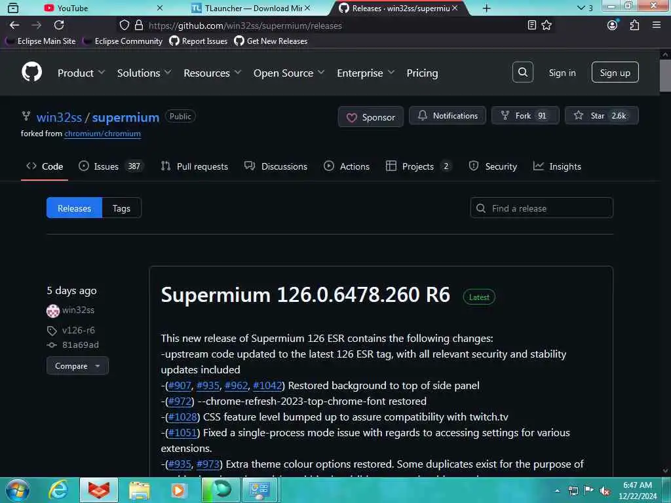Click the padlock site security icon
The width and height of the screenshot is (671, 503).
pyautogui.click(x=139, y=26)
